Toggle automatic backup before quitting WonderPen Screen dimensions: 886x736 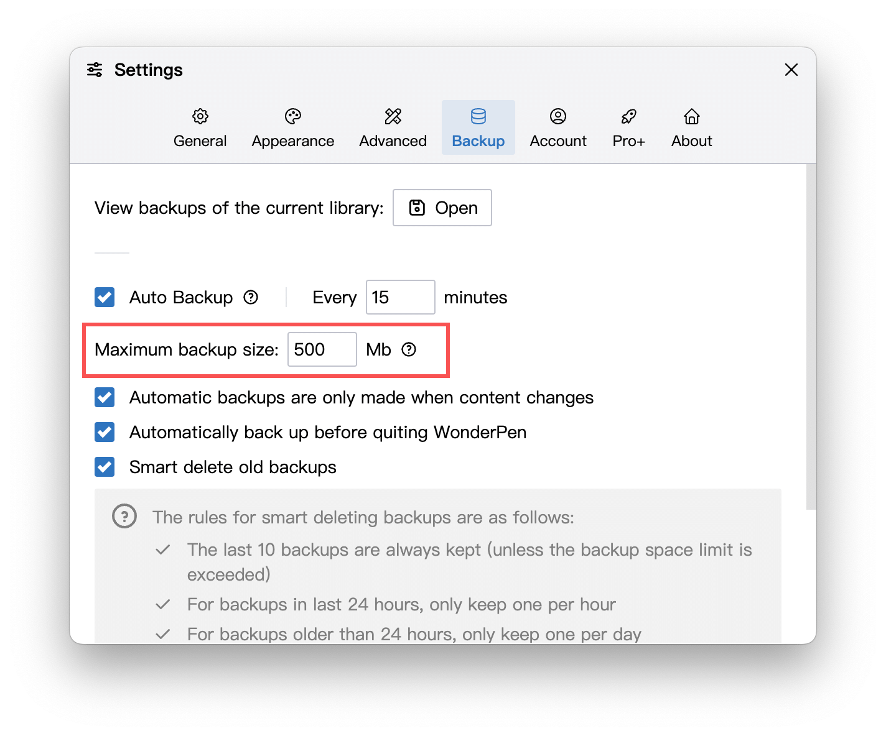105,432
